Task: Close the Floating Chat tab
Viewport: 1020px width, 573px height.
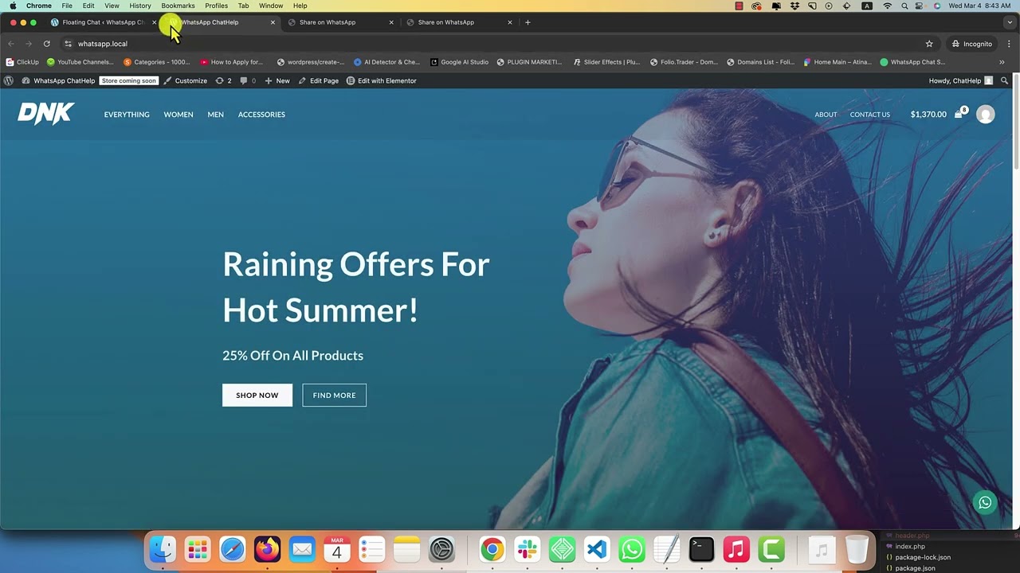Action: tap(154, 22)
